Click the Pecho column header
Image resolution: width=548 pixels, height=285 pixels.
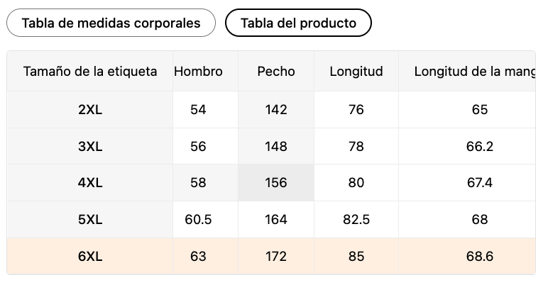pyautogui.click(x=276, y=72)
